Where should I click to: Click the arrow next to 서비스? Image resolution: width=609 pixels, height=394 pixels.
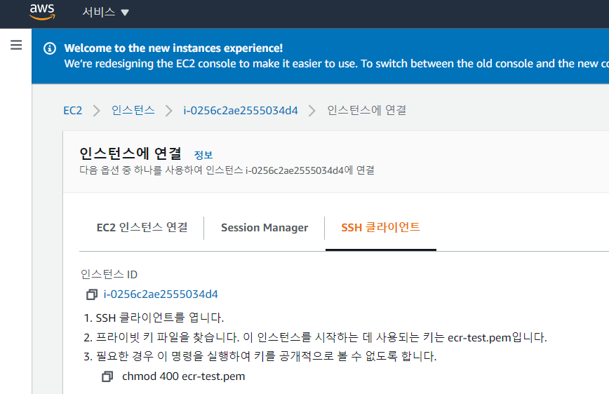[x=125, y=13]
